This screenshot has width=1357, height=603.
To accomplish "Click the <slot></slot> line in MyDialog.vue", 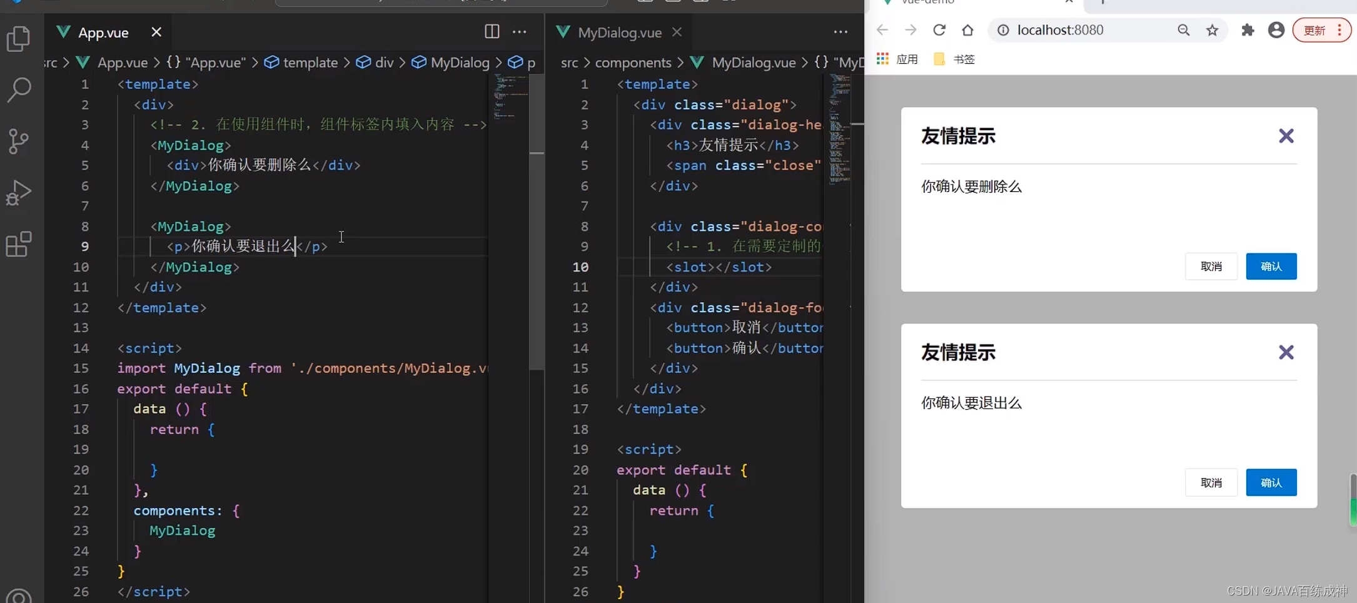I will pyautogui.click(x=719, y=267).
